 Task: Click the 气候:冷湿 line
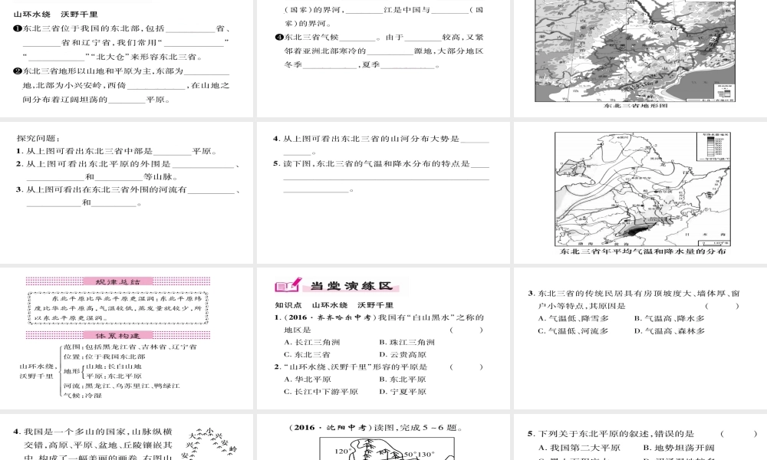(x=83, y=395)
